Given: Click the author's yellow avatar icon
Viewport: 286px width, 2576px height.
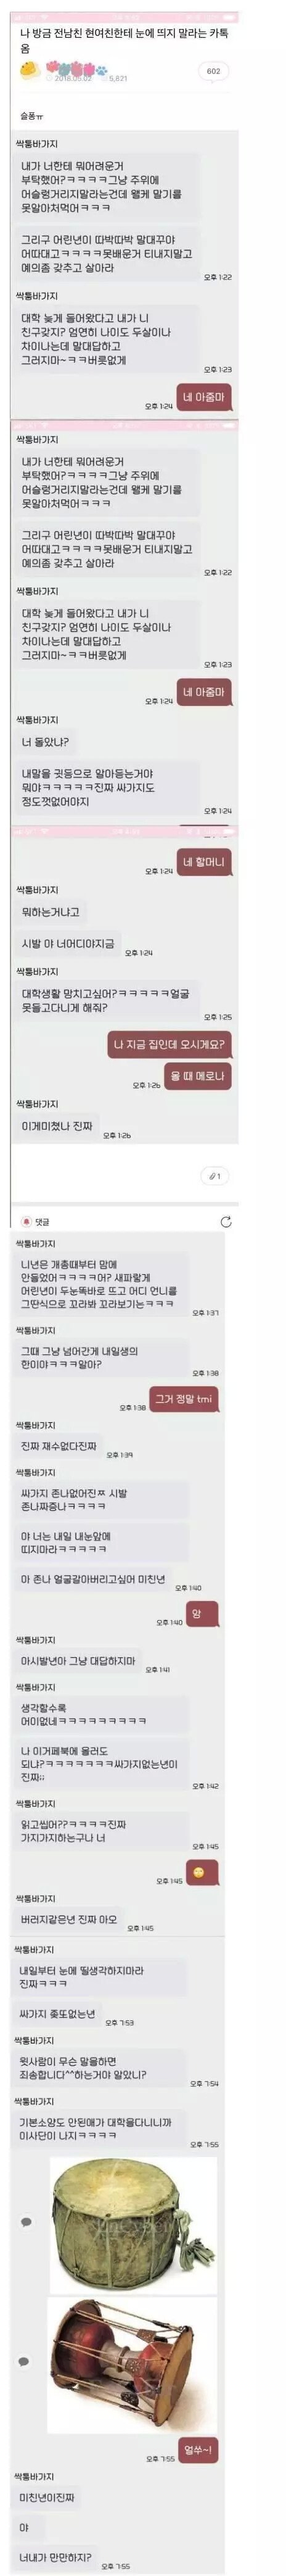Looking at the screenshot, I should [x=30, y=69].
